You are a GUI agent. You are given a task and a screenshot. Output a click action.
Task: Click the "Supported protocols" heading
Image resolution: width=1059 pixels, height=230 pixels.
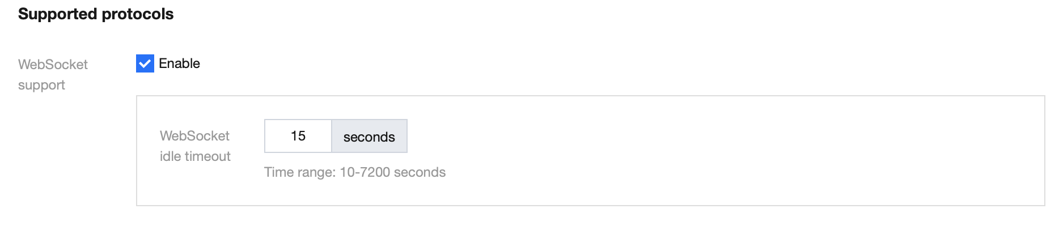tap(96, 14)
